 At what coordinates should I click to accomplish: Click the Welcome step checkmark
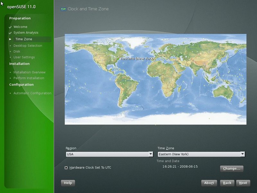(x=10, y=27)
